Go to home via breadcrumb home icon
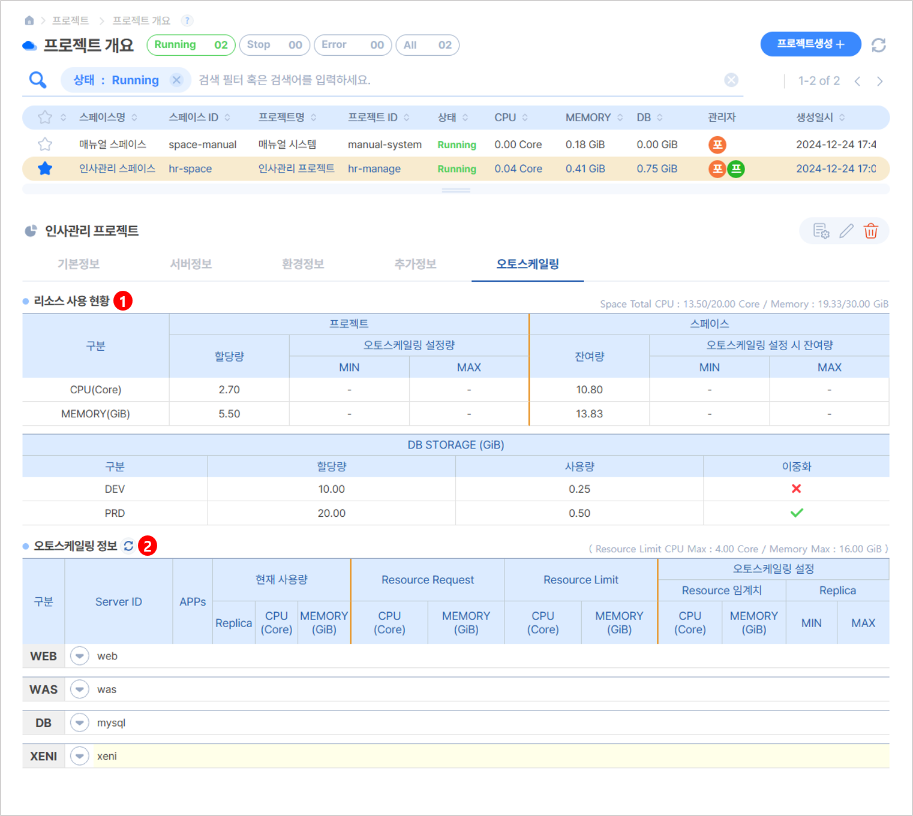The height and width of the screenshot is (816, 913). (x=29, y=20)
